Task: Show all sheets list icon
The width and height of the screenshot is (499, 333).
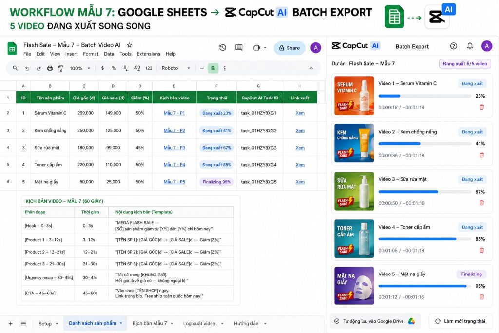Action: click(23, 323)
